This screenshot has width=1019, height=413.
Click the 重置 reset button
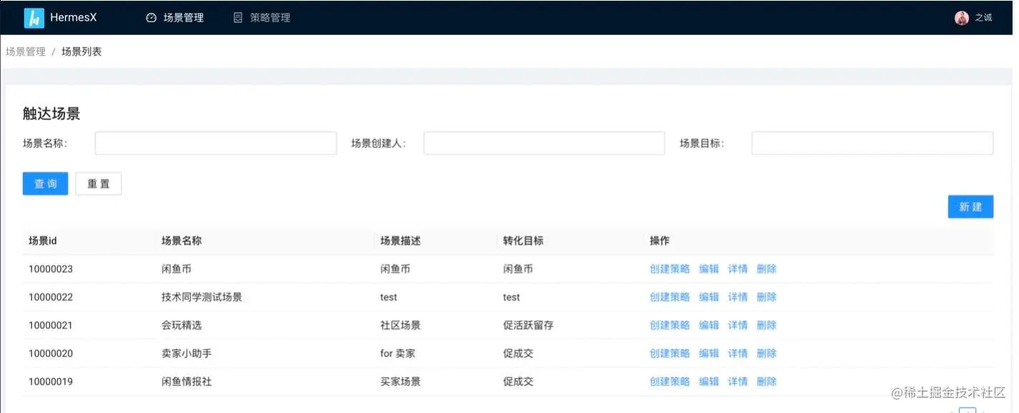(98, 184)
